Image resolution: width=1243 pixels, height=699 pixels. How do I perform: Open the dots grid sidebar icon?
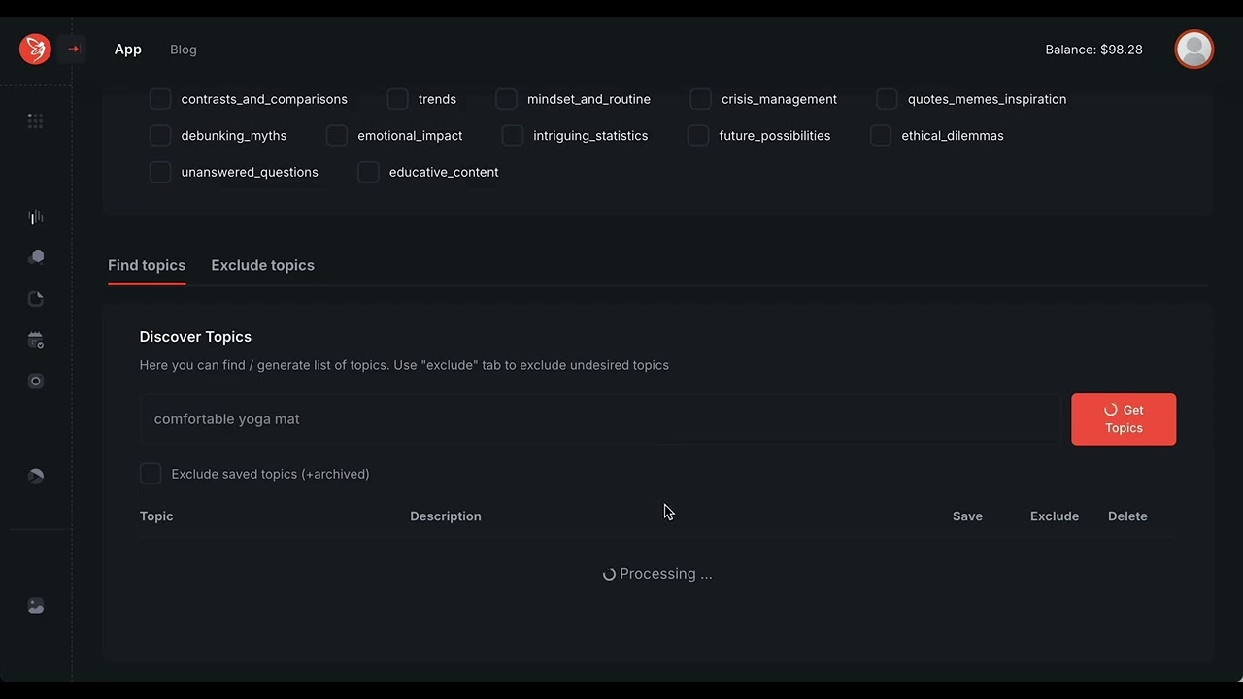tap(36, 120)
